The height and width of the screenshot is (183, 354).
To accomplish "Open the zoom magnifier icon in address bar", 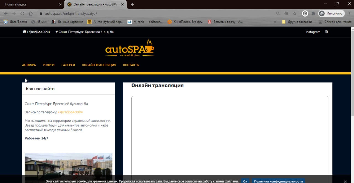I will (278, 13).
